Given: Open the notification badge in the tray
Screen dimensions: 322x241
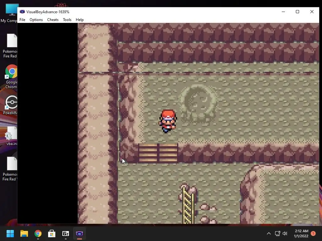Looking at the screenshot, I should (313, 233).
